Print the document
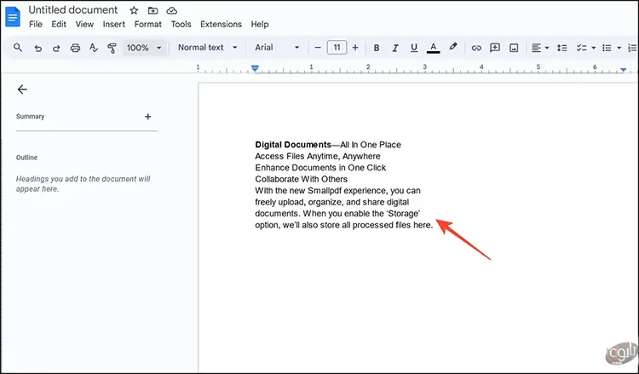 [x=75, y=48]
